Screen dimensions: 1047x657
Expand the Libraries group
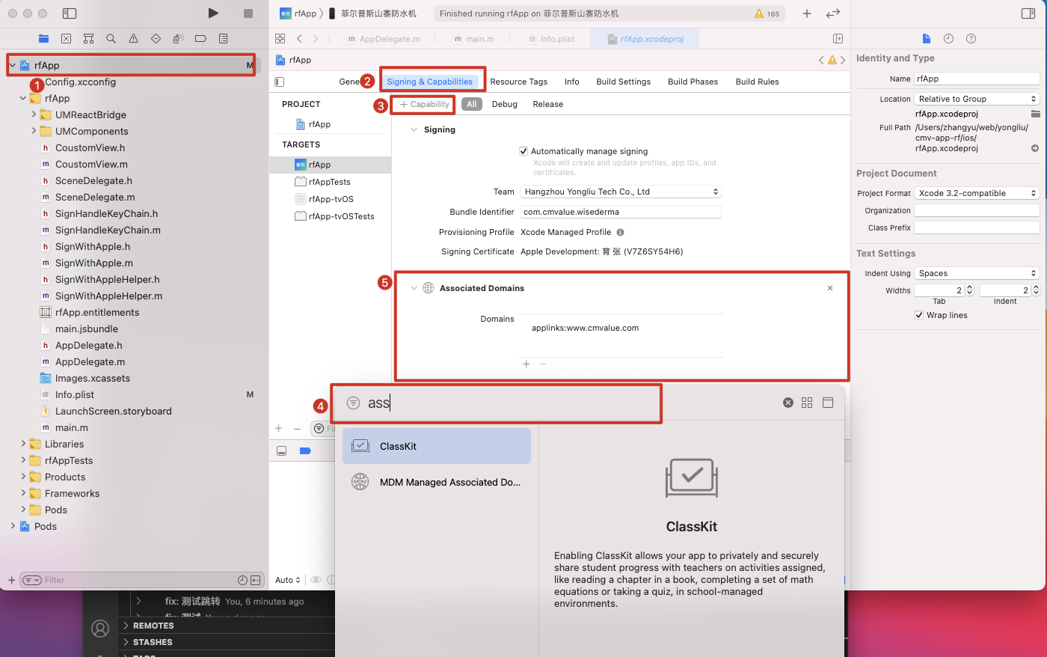23,444
